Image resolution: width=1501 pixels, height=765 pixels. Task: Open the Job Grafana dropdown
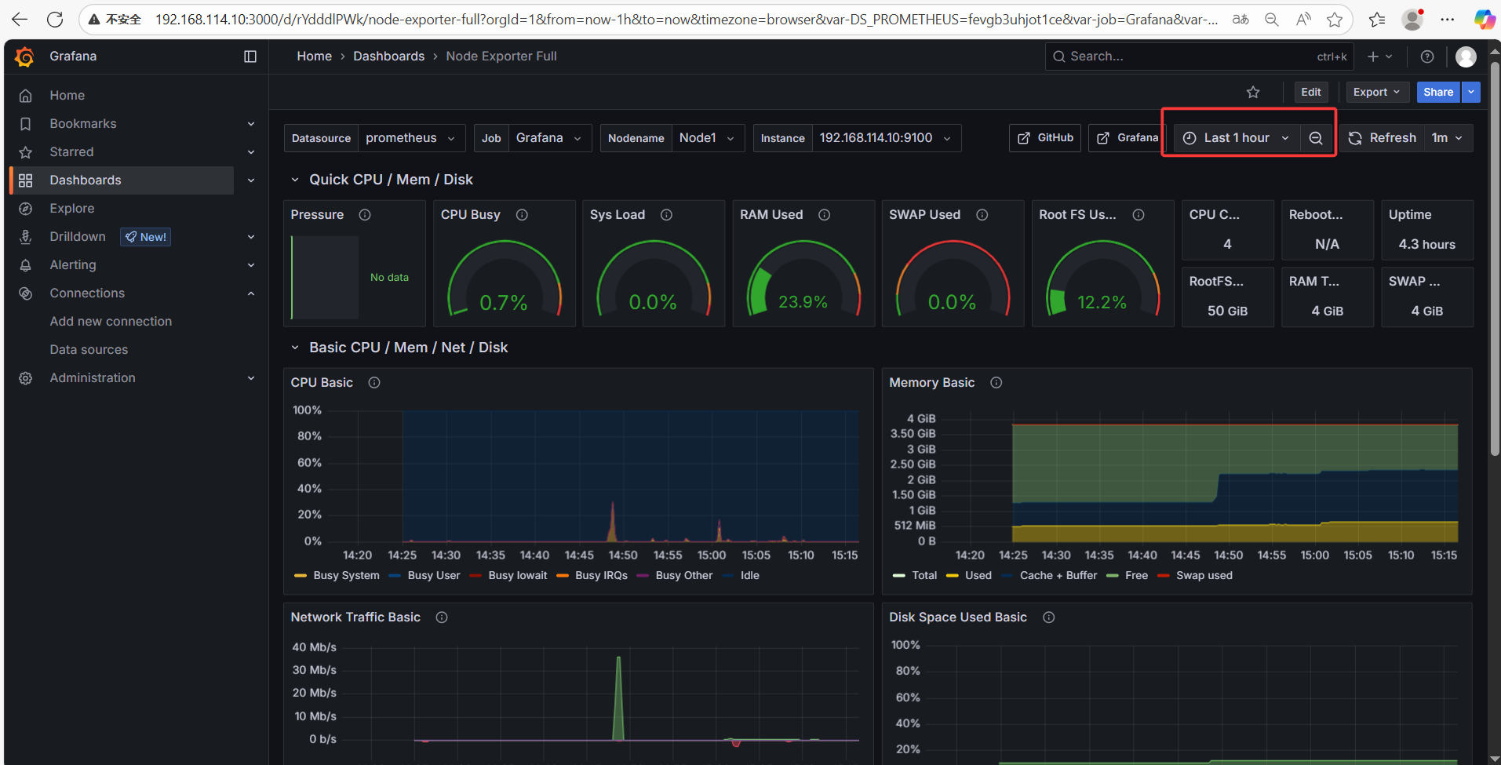pos(550,138)
